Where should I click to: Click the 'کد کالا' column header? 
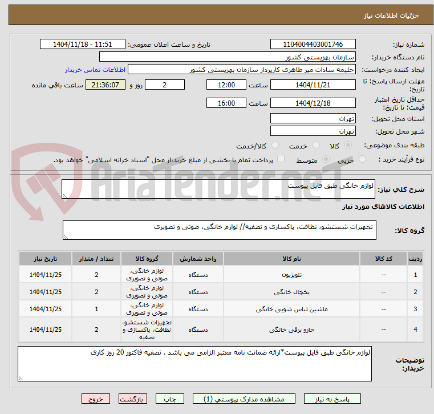(383, 259)
